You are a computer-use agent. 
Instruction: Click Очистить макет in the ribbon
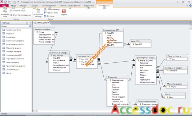coord(18,11)
